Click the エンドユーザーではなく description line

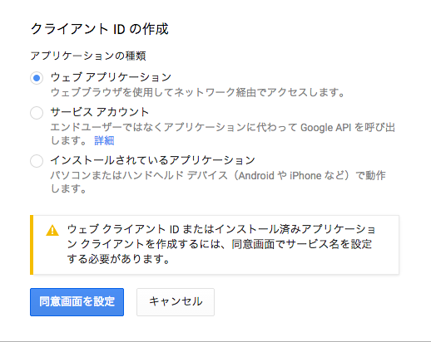(x=223, y=127)
